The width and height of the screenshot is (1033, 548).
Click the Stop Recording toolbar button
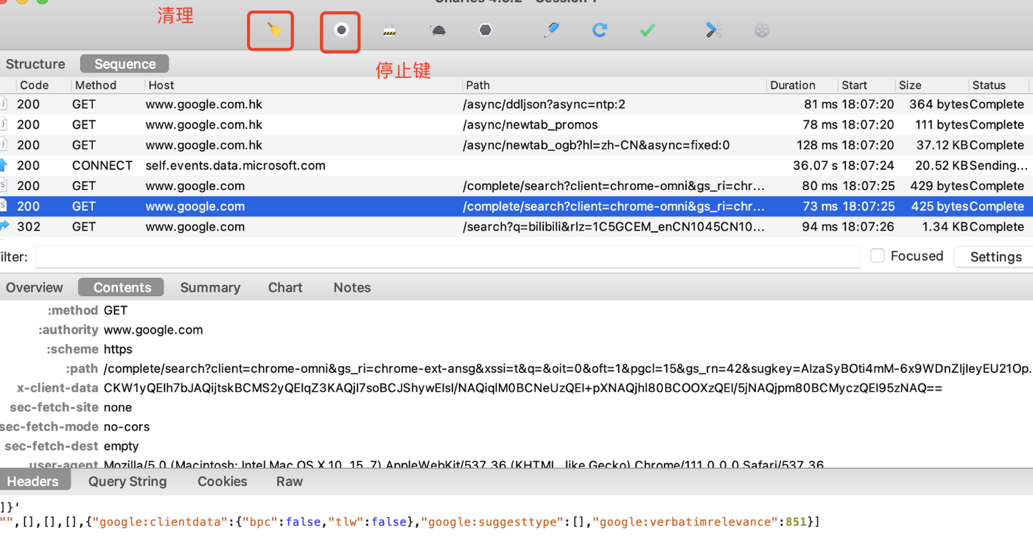[341, 30]
